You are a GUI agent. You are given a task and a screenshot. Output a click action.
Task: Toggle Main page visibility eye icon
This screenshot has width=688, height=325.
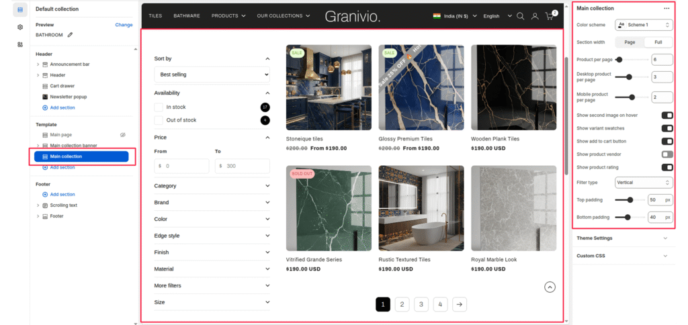click(x=123, y=135)
